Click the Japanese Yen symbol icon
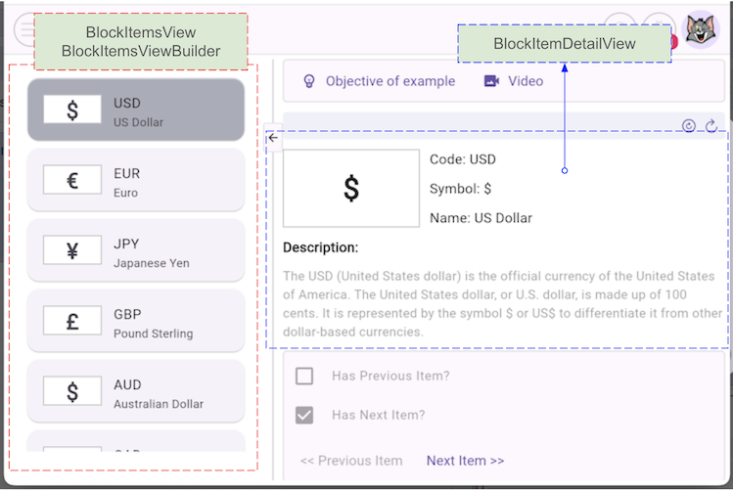This screenshot has width=733, height=490. point(72,250)
